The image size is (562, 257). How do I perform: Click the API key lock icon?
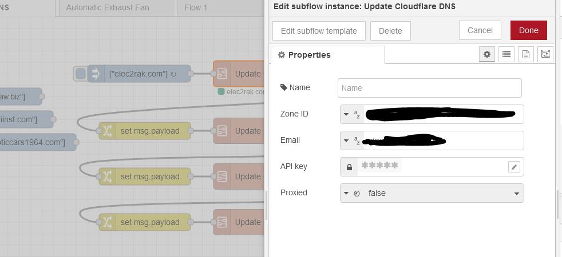click(349, 167)
